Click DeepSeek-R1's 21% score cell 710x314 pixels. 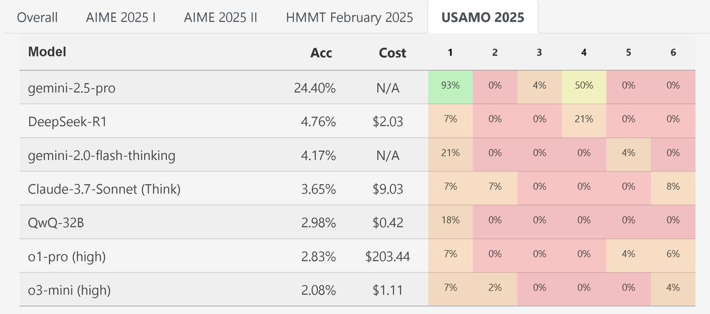(584, 119)
